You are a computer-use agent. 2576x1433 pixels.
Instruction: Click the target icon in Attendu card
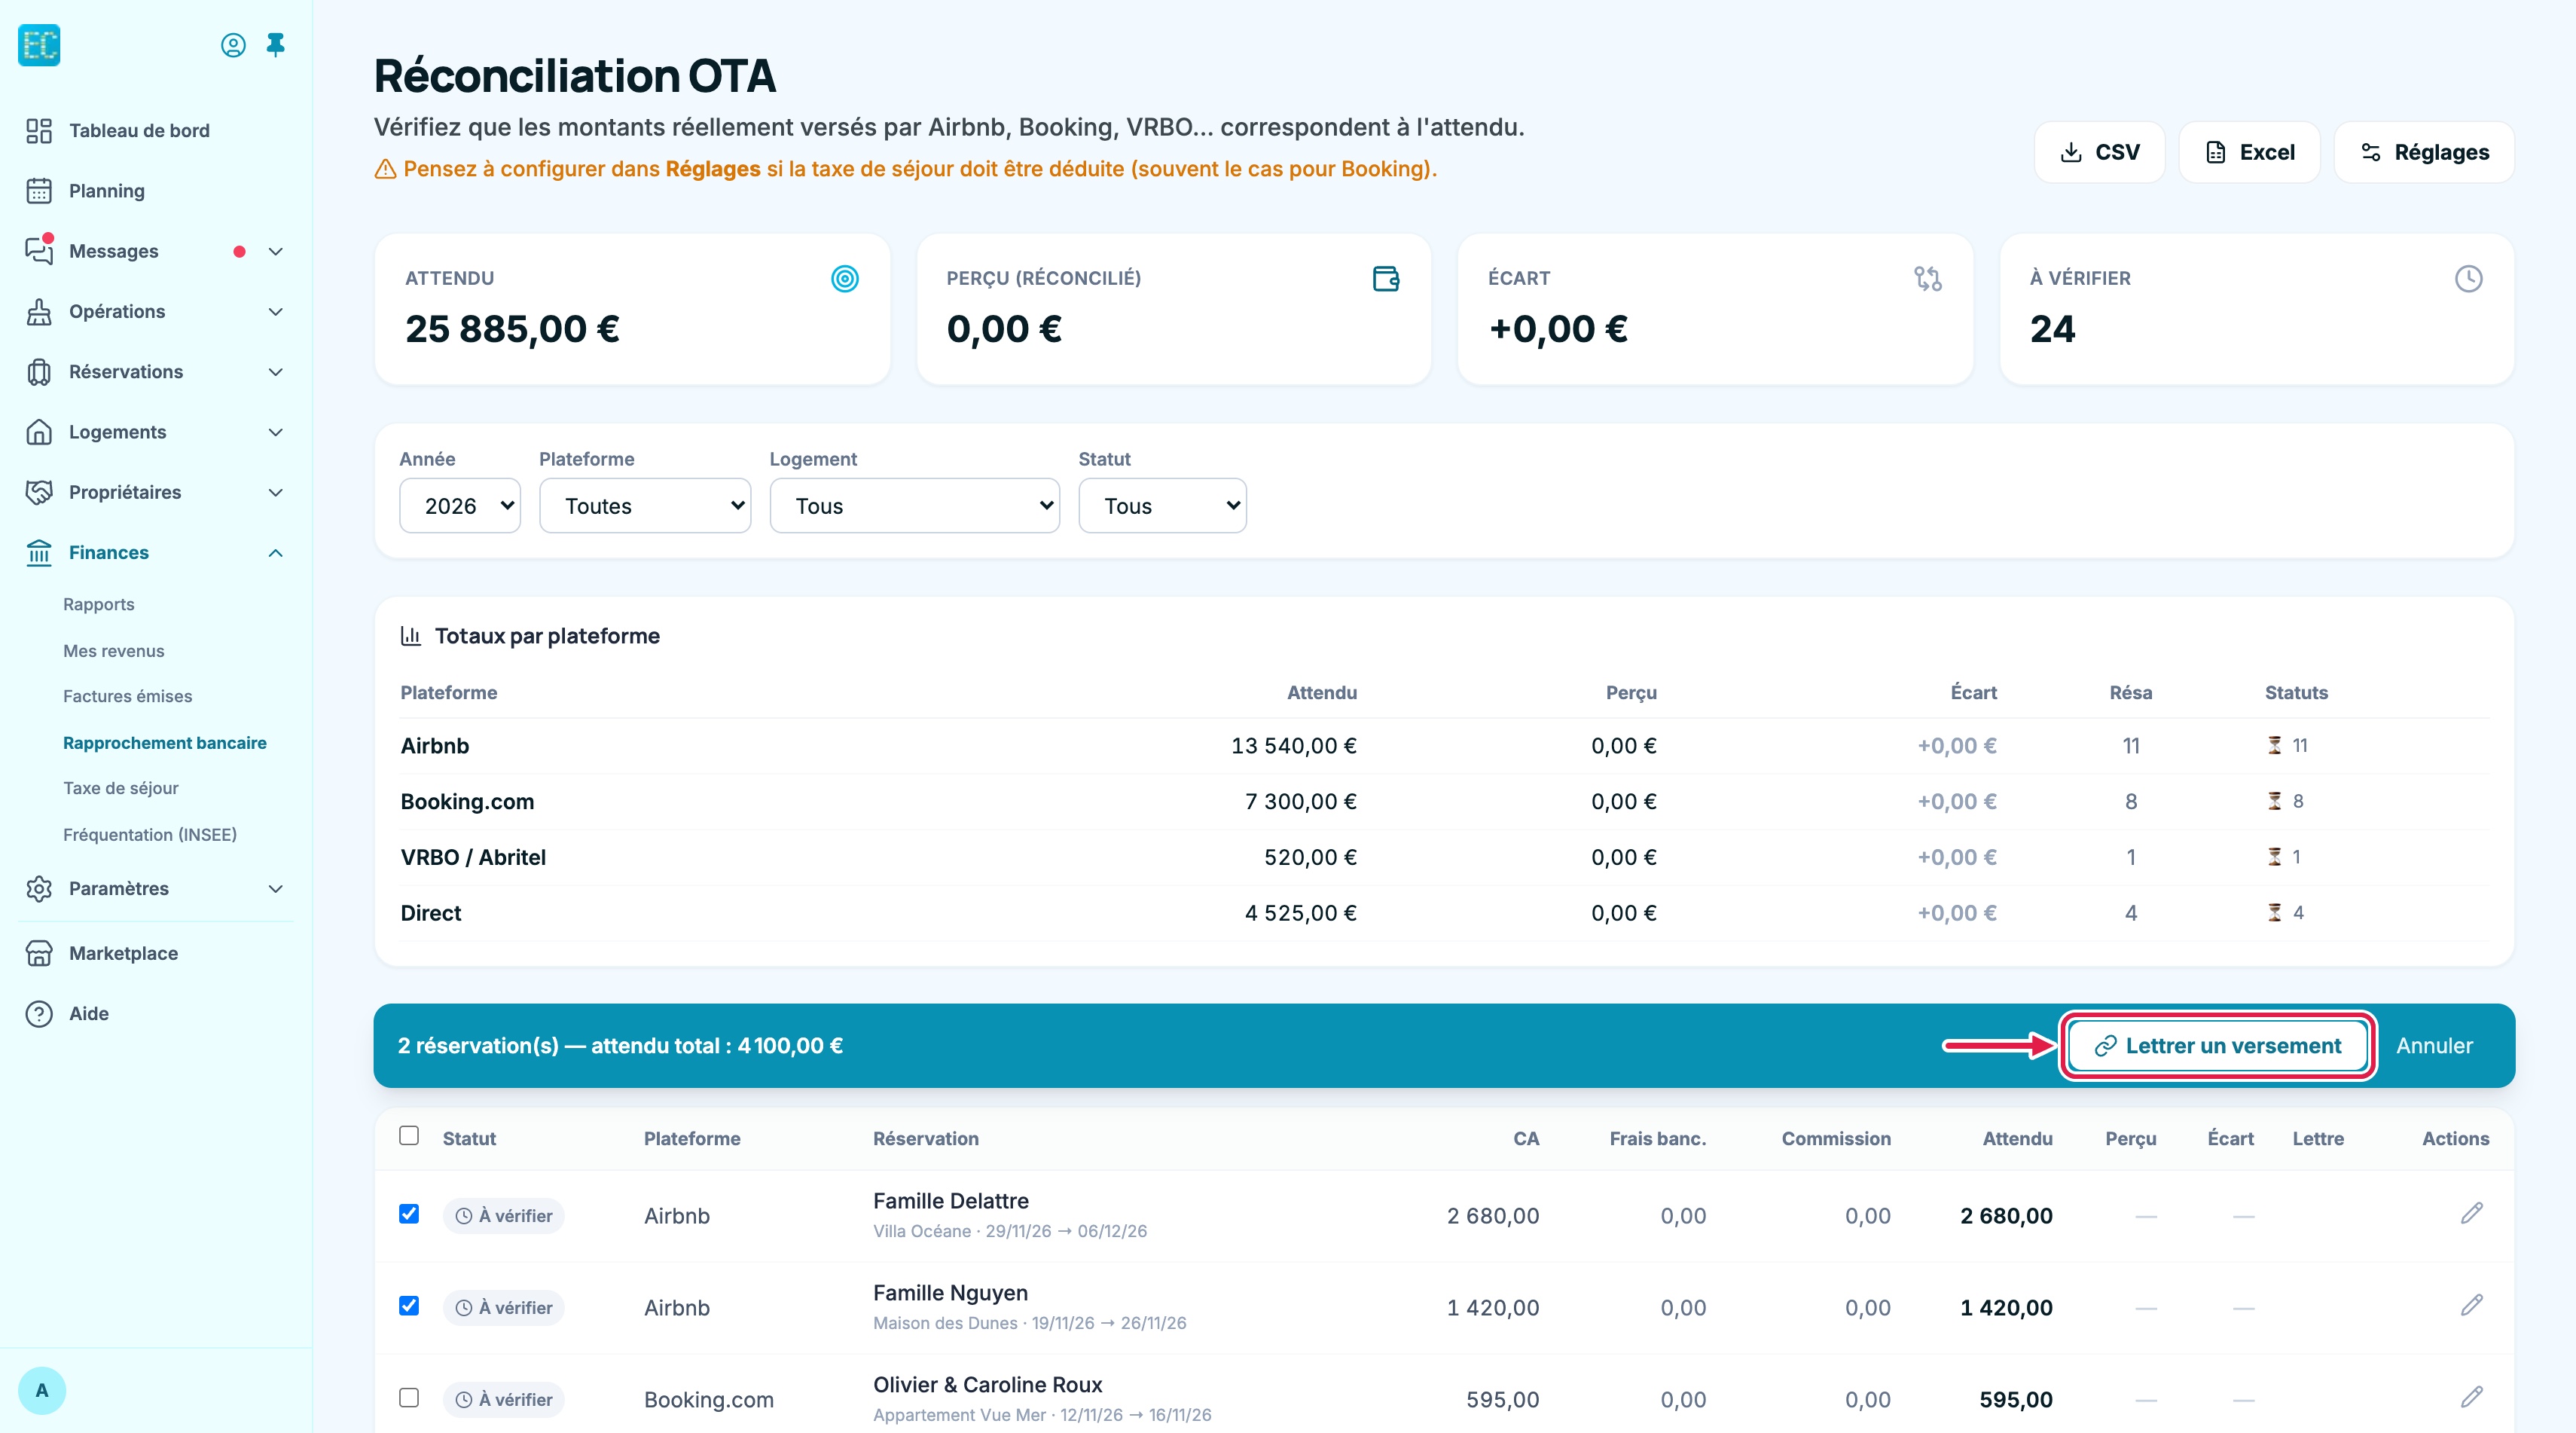845,279
